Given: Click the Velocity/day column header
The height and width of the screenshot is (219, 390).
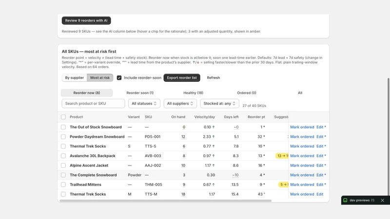Looking at the screenshot, I should 204,117.
